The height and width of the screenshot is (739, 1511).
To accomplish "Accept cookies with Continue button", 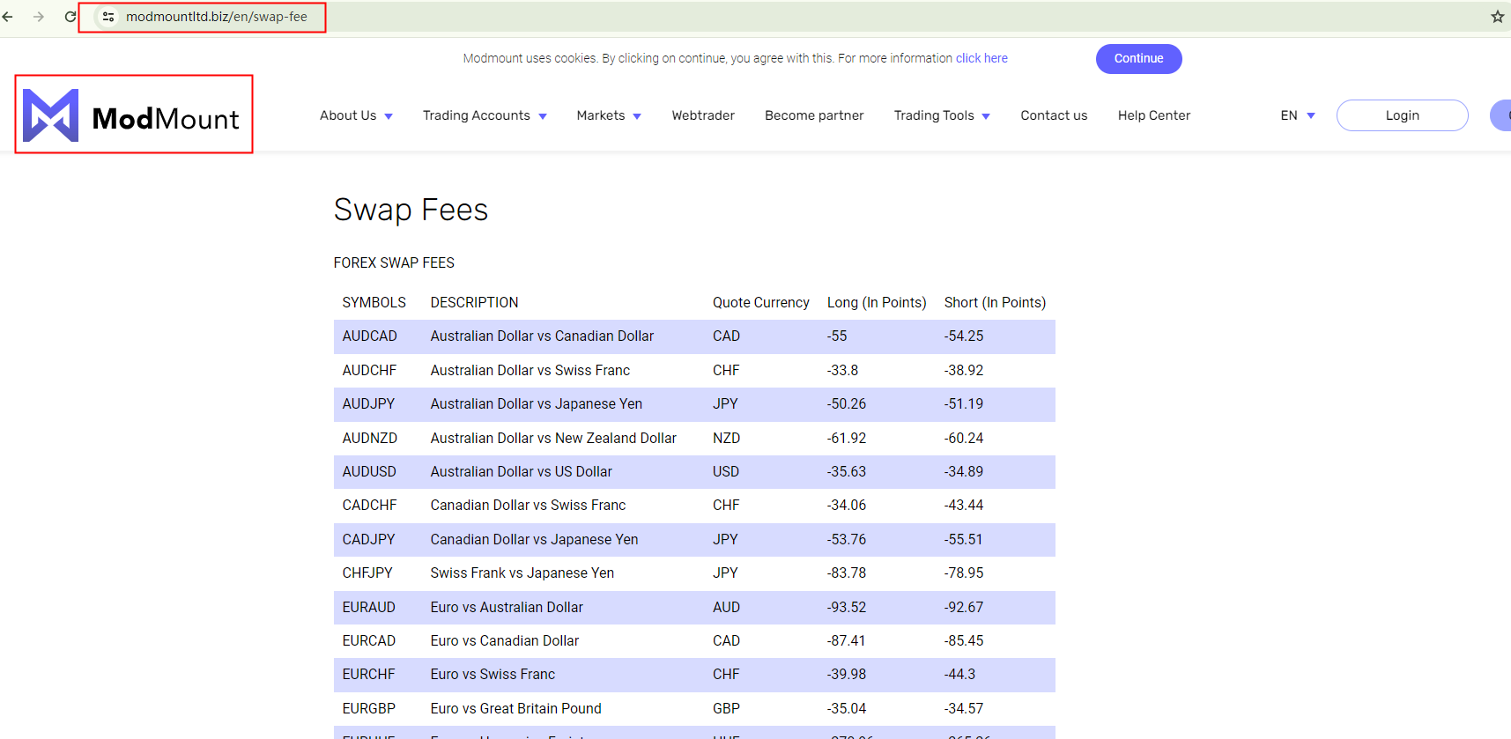I will coord(1138,59).
